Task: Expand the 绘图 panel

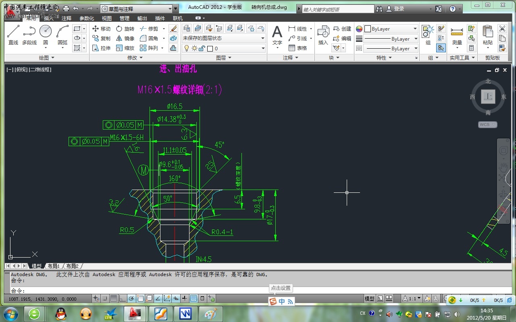Action: pyautogui.click(x=46, y=58)
